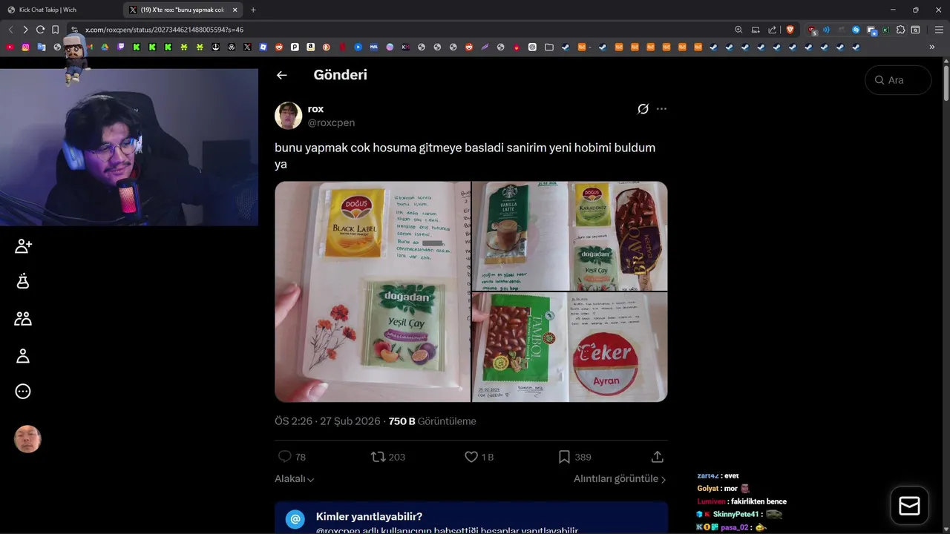The image size is (950, 534).
Task: Open the Grok icon beside rox's name
Action: pos(643,109)
